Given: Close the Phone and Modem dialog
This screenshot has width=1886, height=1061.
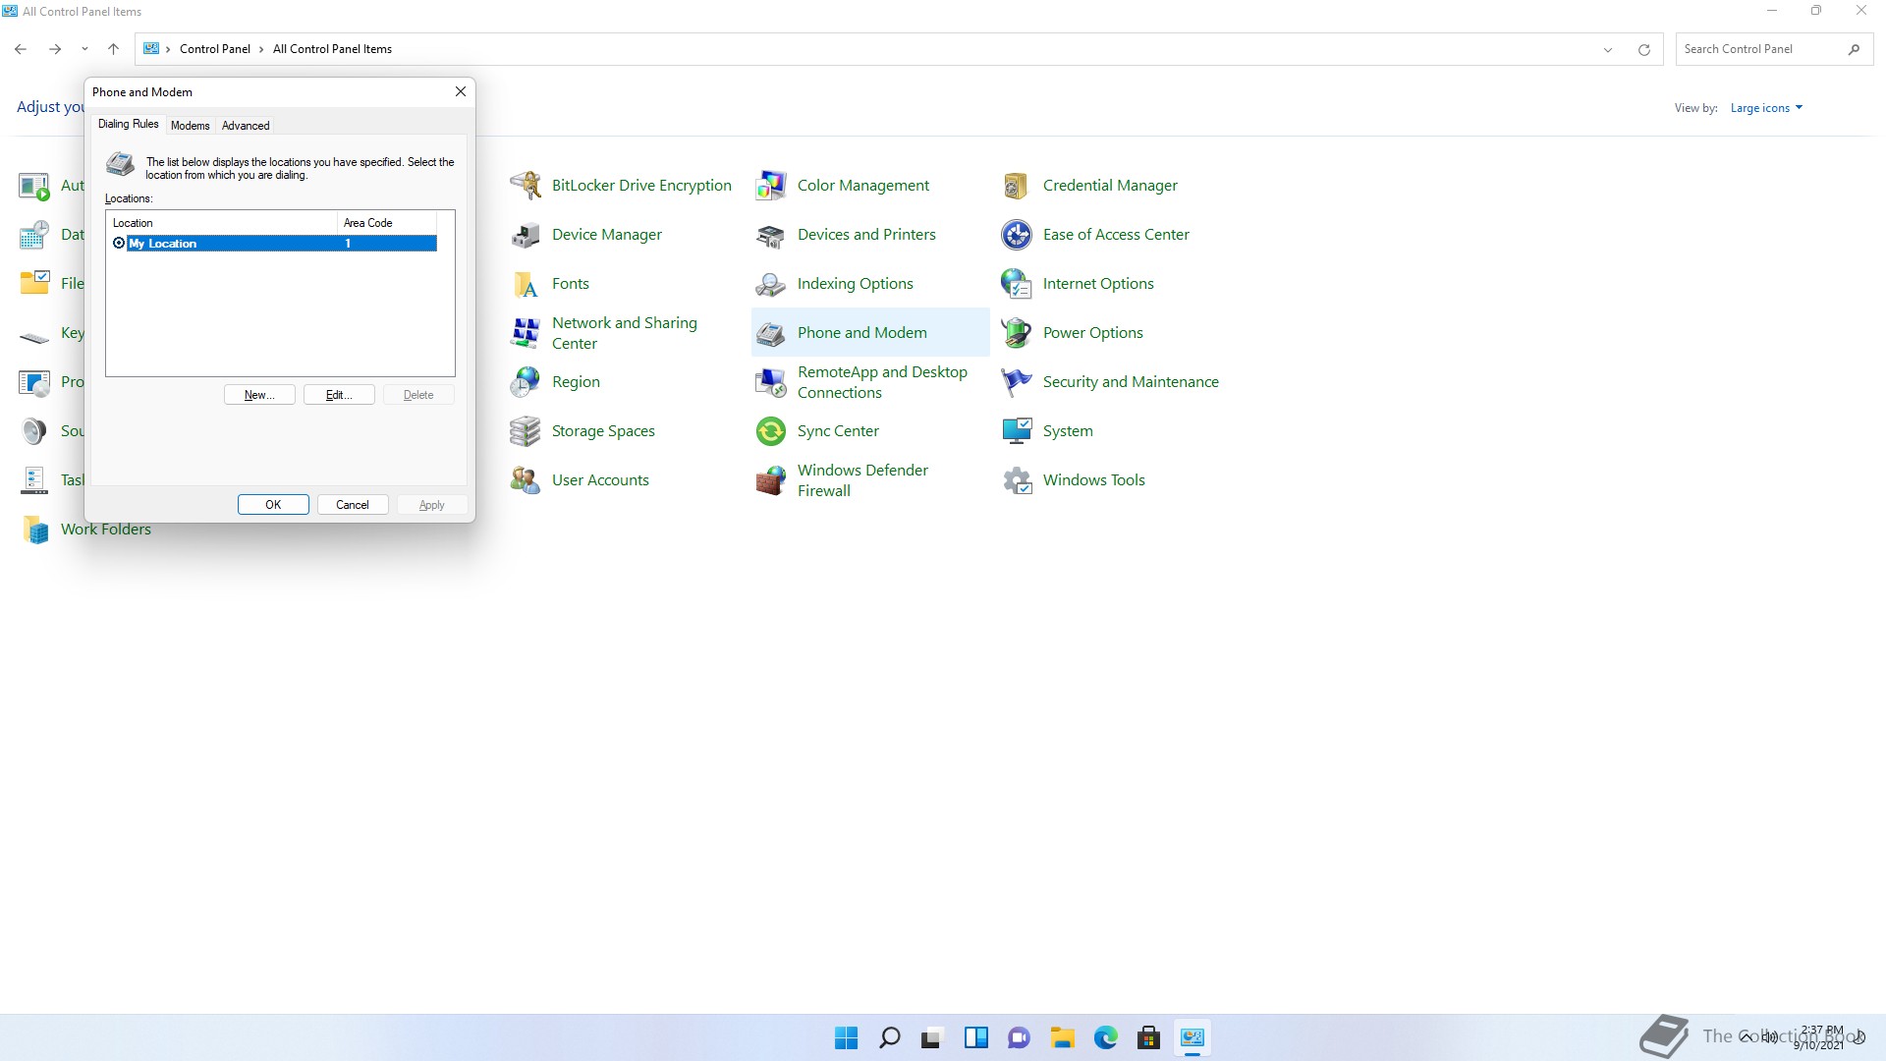Looking at the screenshot, I should 460,91.
